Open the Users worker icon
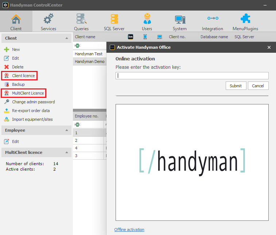Image resolution: width=276 pixels, height=235 pixels. click(147, 19)
